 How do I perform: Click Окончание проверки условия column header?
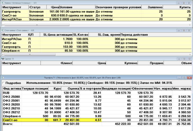tap(118, 7)
